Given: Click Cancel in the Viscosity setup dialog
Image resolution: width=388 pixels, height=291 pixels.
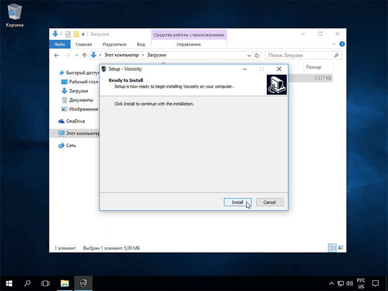Looking at the screenshot, I should click(x=270, y=202).
